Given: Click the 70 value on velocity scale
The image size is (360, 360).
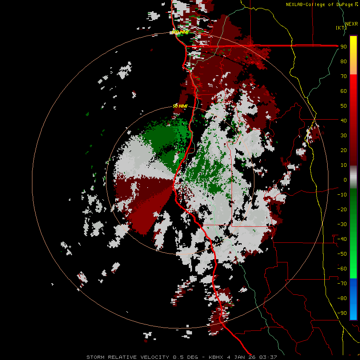Looking at the screenshot, I should (344, 76).
